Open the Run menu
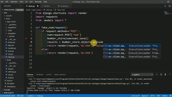Screen dimensions: 172x97 tap(31, 2)
